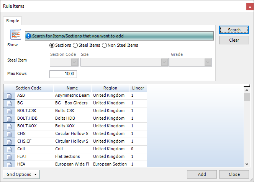The image size is (254, 182).
Task: Select the Non Steel Items radio button
Action: (x=104, y=45)
